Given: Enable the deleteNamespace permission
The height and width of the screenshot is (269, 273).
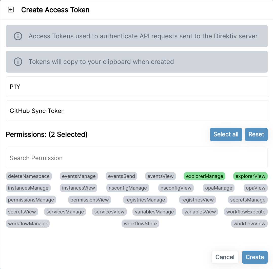Looking at the screenshot, I should (29, 176).
